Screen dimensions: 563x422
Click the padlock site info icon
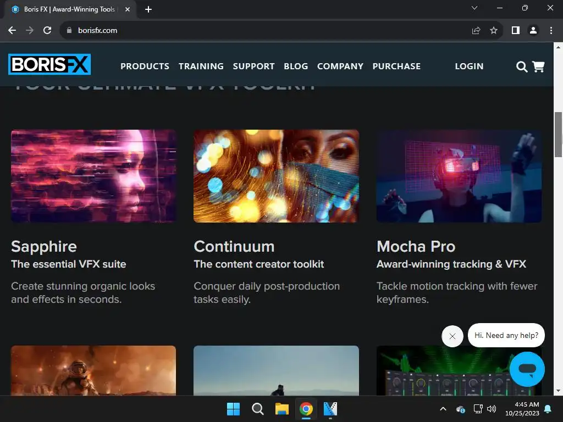tap(69, 31)
